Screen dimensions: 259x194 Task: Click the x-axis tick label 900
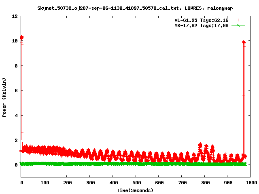228,183
